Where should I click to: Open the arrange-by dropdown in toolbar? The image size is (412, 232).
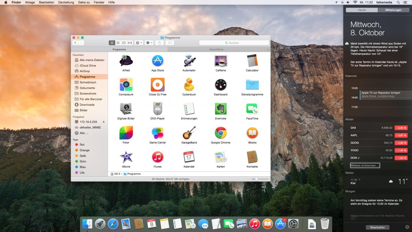(x=139, y=43)
